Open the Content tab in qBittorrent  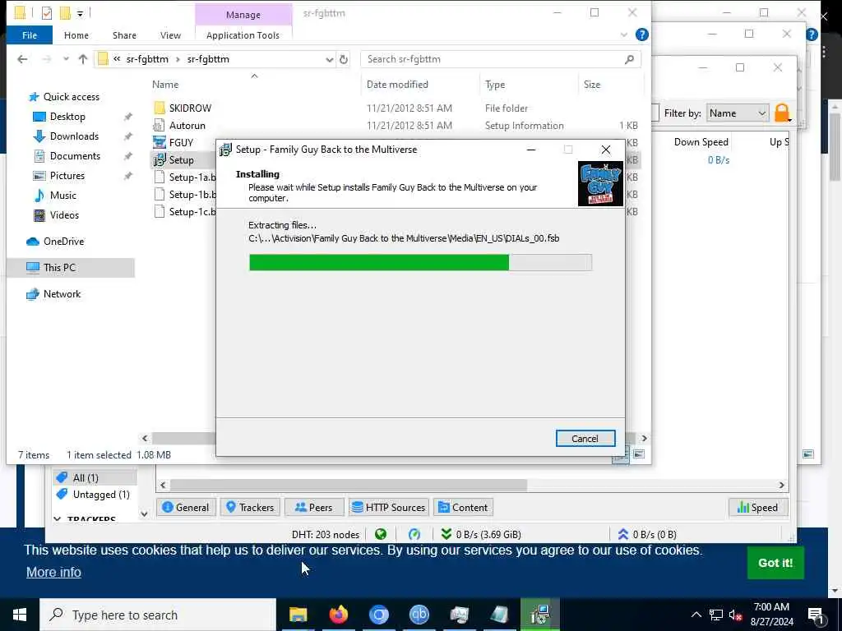463,508
